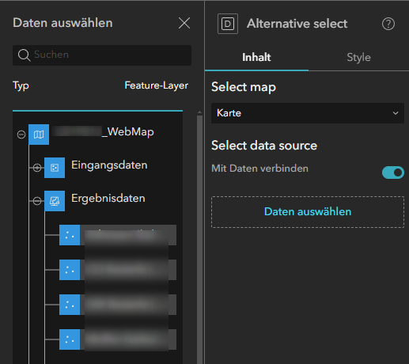The height and width of the screenshot is (364, 409).
Task: Click the Eingangsdaten group layer icon
Action: tap(55, 168)
